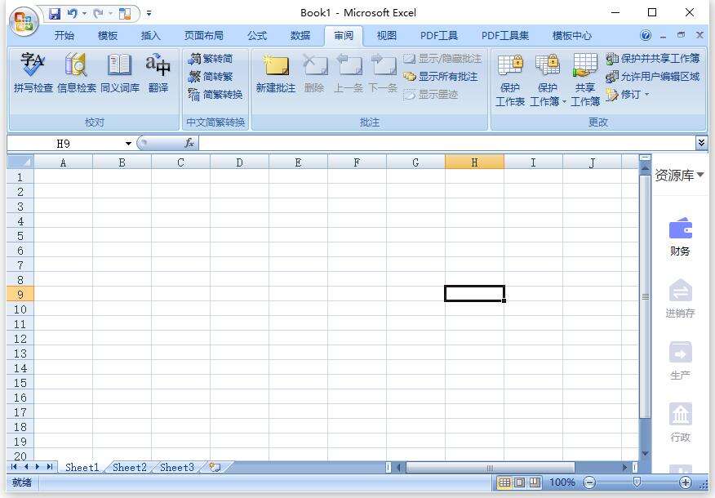Switch to Sheet3 tab
Screen dimensions: 715x498
click(x=177, y=468)
